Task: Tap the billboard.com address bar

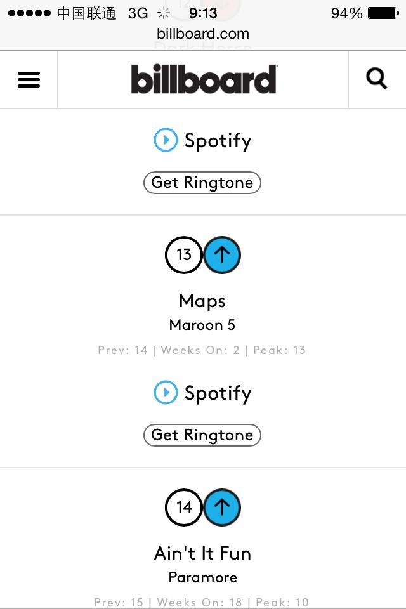Action: (203, 34)
